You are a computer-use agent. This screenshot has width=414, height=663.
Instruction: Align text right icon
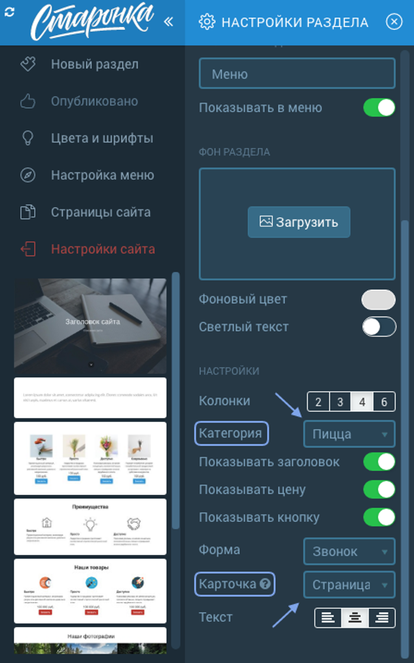click(x=382, y=617)
